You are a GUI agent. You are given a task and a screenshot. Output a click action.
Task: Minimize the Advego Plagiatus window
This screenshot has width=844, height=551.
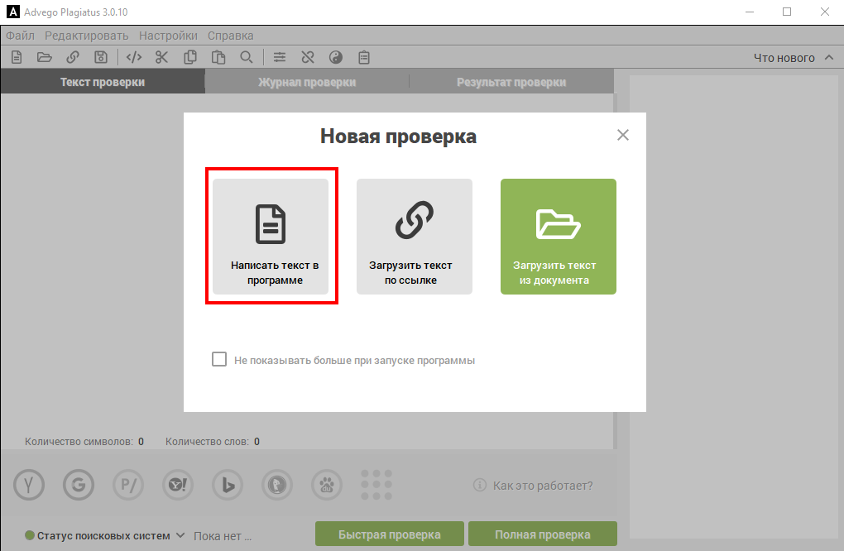[750, 12]
